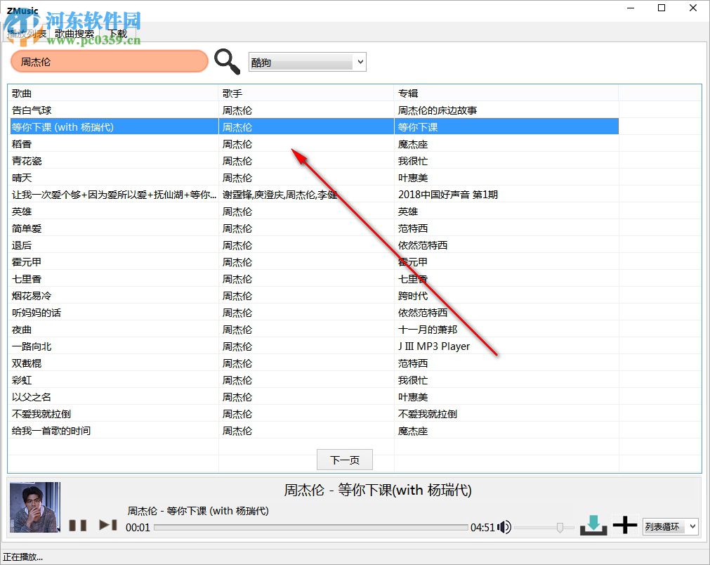Click the album cover artwork thumbnail
This screenshot has width=710, height=565.
pyautogui.click(x=34, y=507)
